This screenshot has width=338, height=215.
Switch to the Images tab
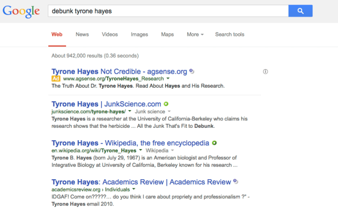click(139, 35)
